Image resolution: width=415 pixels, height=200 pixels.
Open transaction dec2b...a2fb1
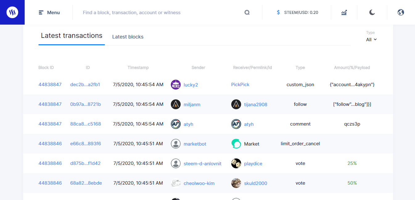click(x=85, y=85)
